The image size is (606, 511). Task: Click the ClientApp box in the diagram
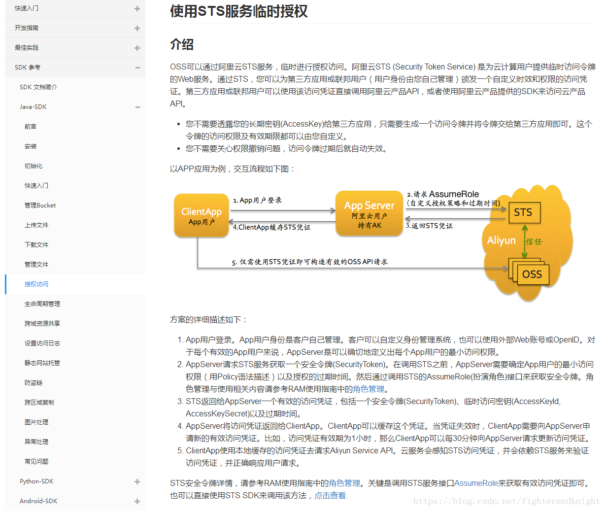coord(202,215)
